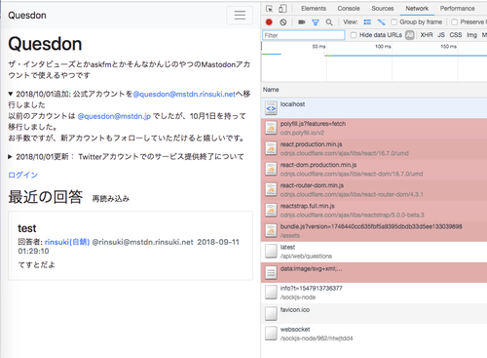Collapse the 2018/10/01追加 announcement
This screenshot has height=358, width=487.
(11, 94)
